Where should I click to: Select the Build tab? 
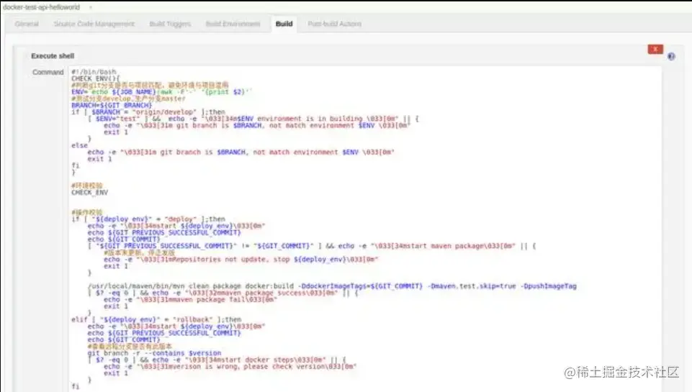[284, 24]
